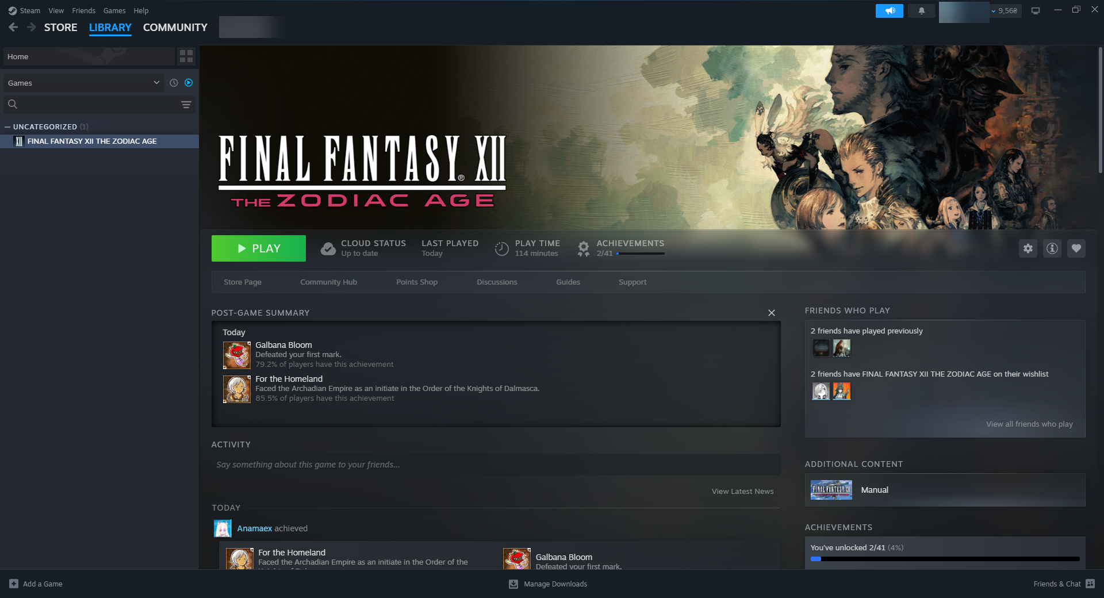The image size is (1104, 598).
Task: Click the achievements trophy icon
Action: [584, 248]
